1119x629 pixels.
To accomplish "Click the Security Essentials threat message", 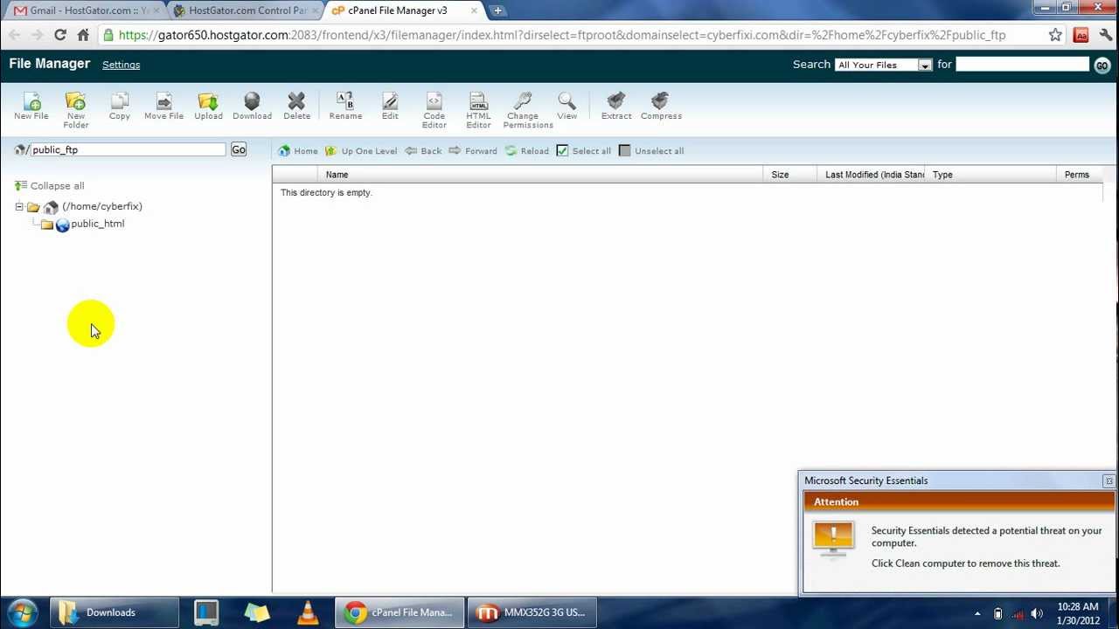I will (x=986, y=536).
